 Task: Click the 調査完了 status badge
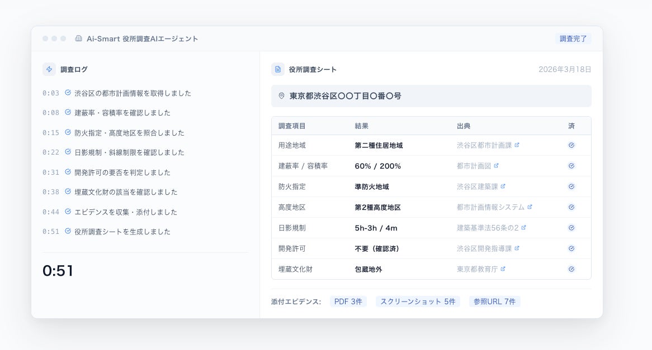tap(573, 39)
